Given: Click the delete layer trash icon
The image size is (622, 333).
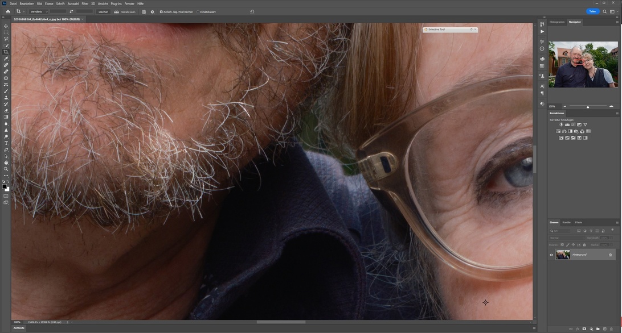Looking at the screenshot, I should pos(611,328).
